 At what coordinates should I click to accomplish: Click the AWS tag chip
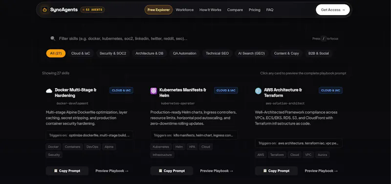click(261, 155)
